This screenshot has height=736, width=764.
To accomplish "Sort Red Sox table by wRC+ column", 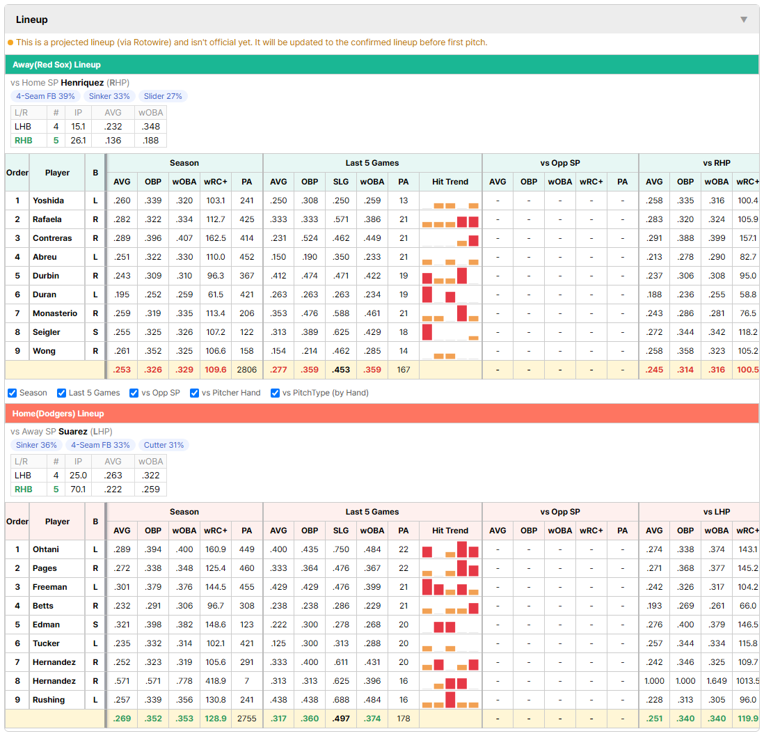I will pos(216,182).
